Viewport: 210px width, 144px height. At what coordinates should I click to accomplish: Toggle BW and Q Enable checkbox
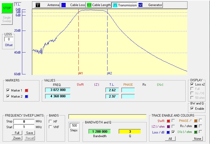click(x=192, y=109)
